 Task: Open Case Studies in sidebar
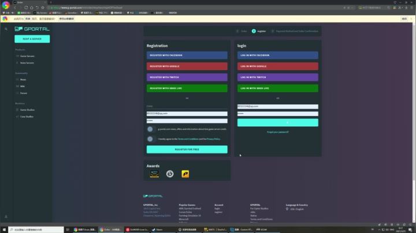(x=27, y=116)
